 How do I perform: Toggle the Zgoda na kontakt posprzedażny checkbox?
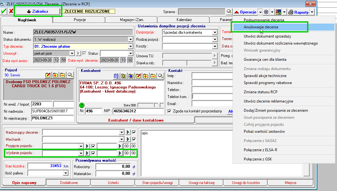tap(170, 111)
